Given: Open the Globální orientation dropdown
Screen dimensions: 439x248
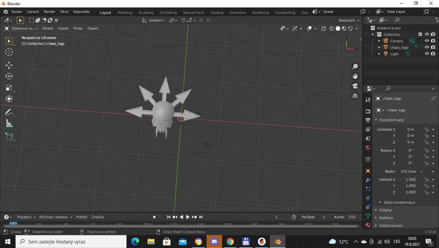Looking at the screenshot, I should tap(154, 20).
